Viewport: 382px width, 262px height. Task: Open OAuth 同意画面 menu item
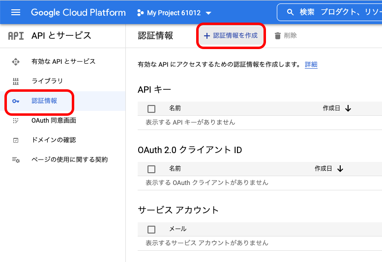tap(54, 121)
